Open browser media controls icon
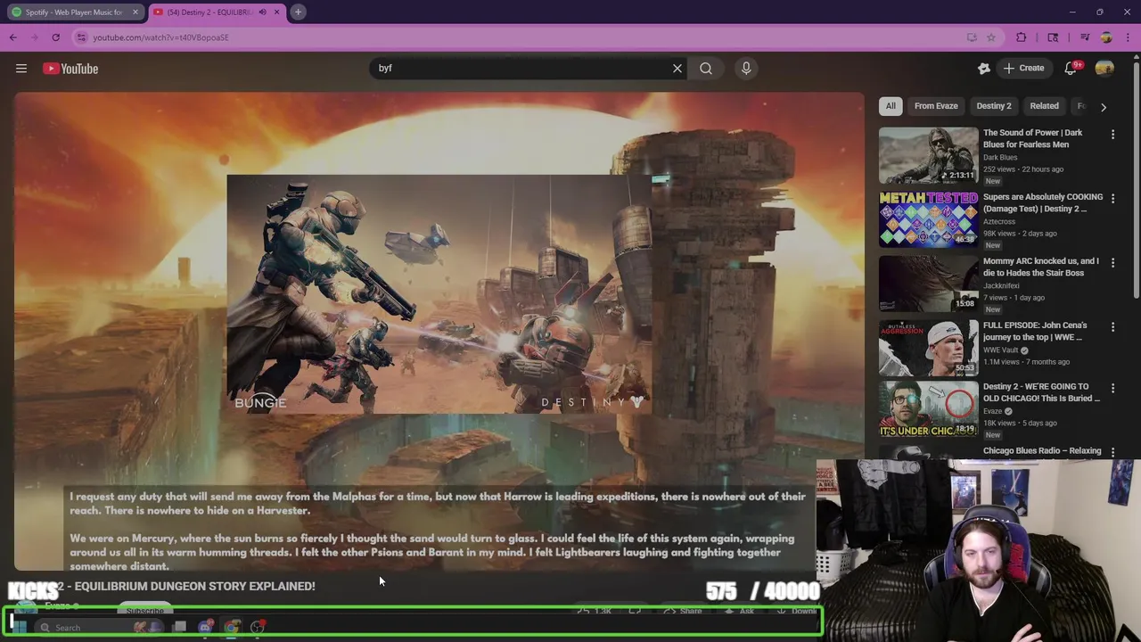 coord(1085,37)
